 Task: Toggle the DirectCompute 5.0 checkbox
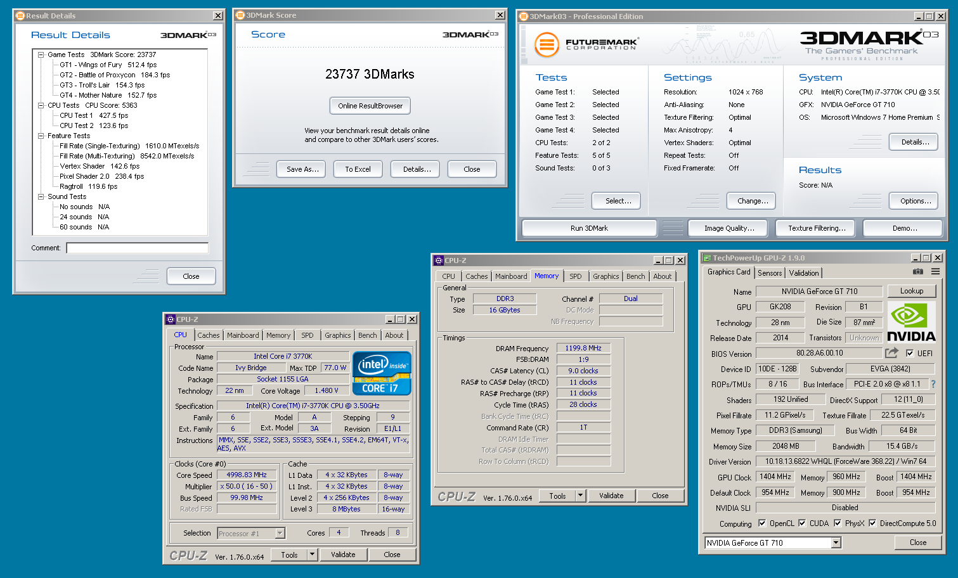[872, 523]
